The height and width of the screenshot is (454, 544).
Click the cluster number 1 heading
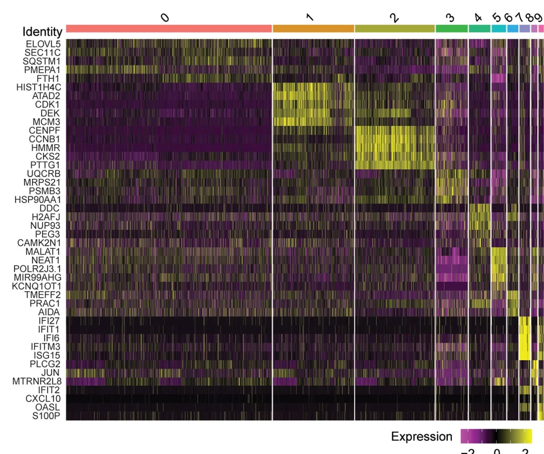pos(309,17)
